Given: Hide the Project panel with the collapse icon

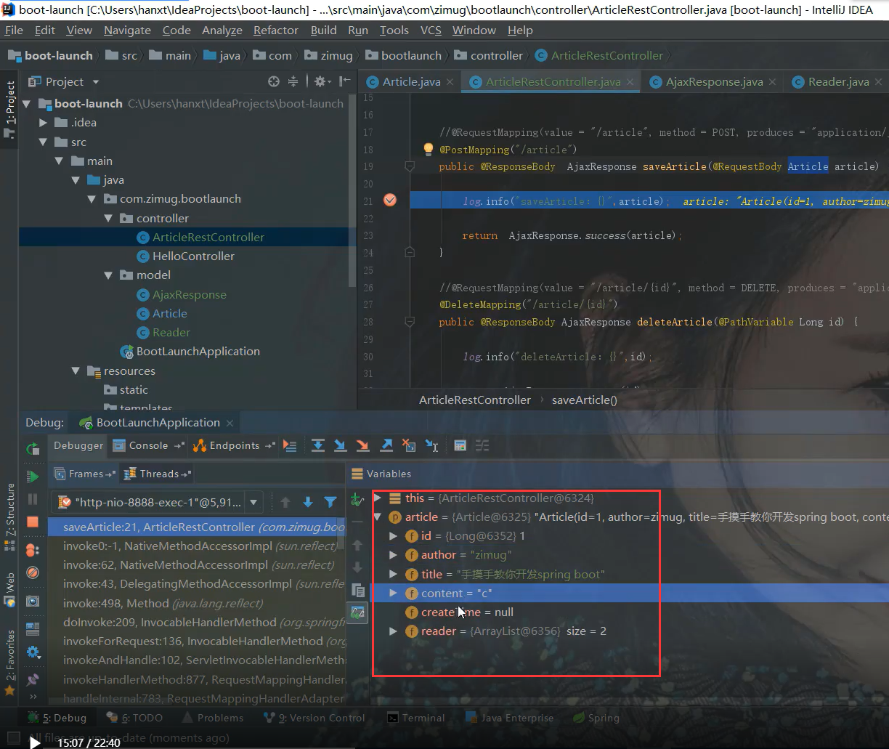Looking at the screenshot, I should (344, 81).
